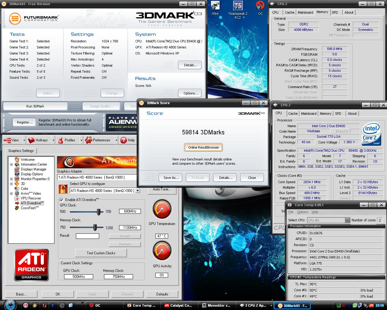This screenshot has height=310, width=387.
Task: Click the Help icon in Catalyst toolbar
Action: point(123,140)
